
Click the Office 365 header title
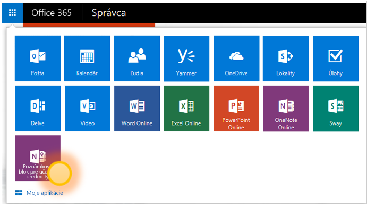(x=52, y=13)
